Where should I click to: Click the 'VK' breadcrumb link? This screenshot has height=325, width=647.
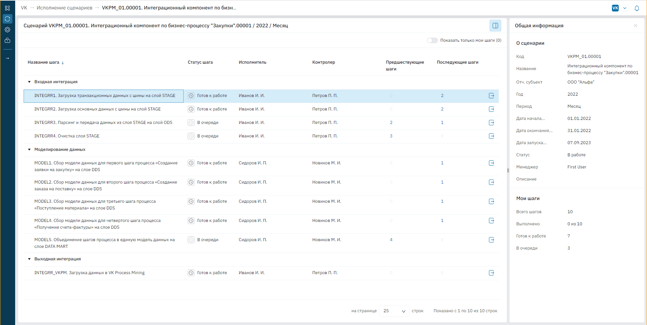point(24,8)
